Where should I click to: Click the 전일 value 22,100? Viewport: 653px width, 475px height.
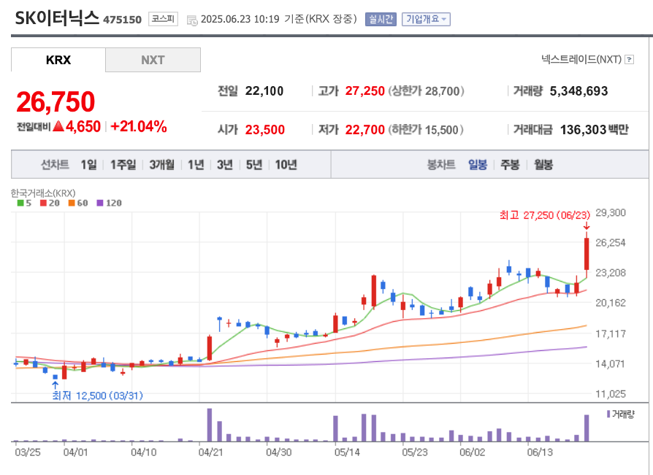(x=264, y=91)
